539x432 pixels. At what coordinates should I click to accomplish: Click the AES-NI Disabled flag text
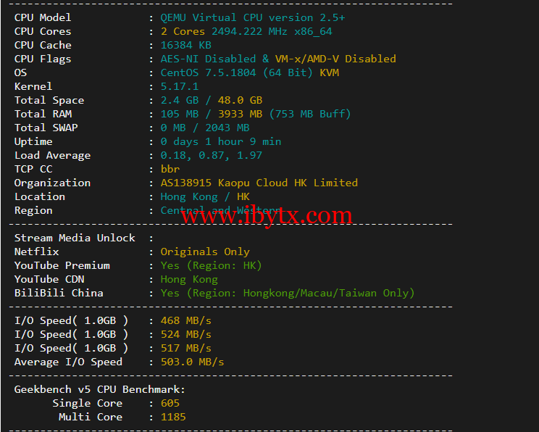point(208,59)
